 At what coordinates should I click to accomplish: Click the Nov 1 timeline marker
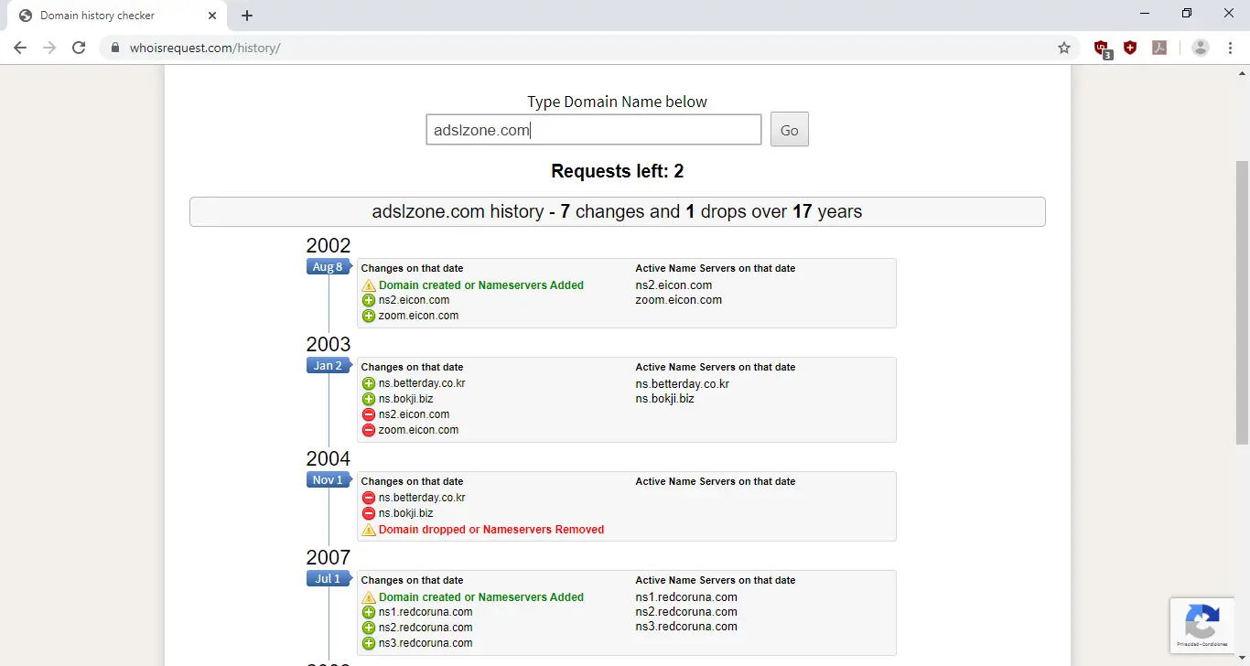coord(329,480)
